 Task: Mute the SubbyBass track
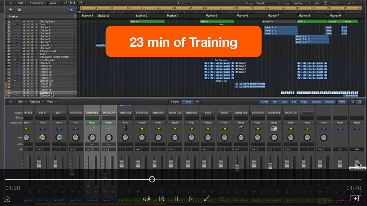[24, 22]
